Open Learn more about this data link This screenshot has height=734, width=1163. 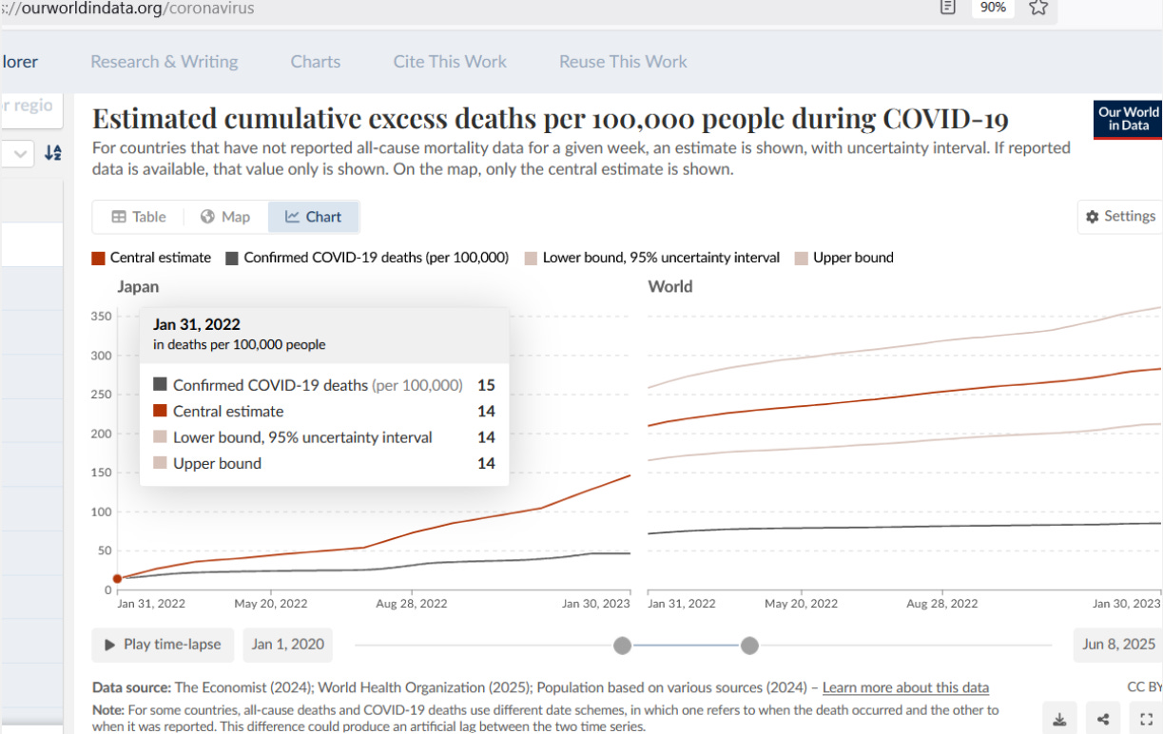click(905, 687)
